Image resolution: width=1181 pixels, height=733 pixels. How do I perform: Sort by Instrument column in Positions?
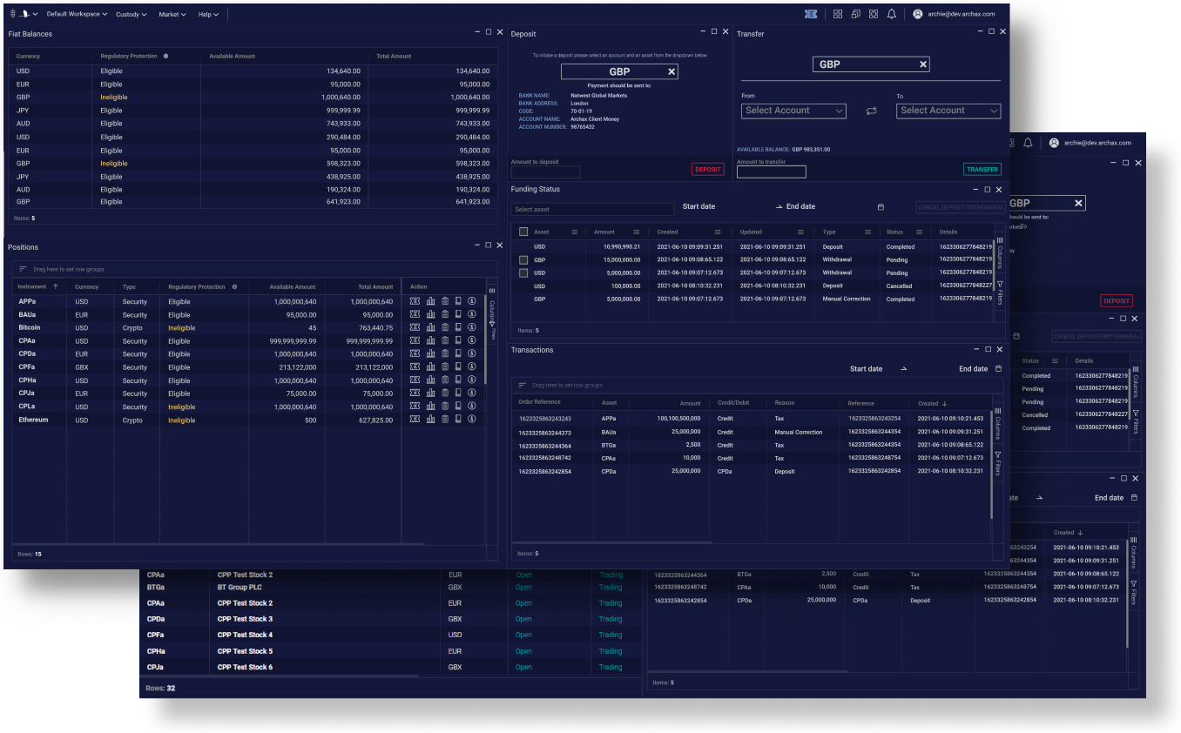(38, 286)
